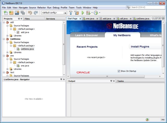
Task: Click the Projects panel vertical scrollbar thumb
Action: point(64,44)
